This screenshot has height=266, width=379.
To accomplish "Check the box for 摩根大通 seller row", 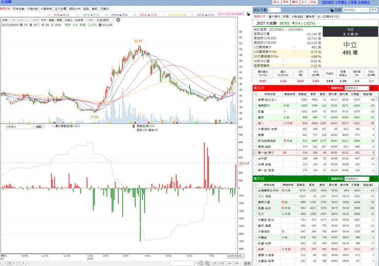I will coord(255,202).
